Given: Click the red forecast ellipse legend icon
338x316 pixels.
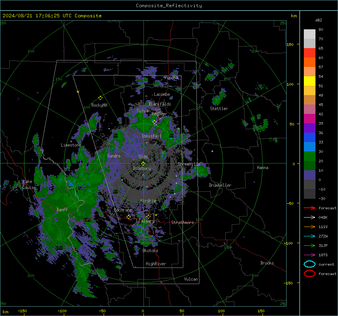Looking at the screenshot, I should click(x=309, y=274).
